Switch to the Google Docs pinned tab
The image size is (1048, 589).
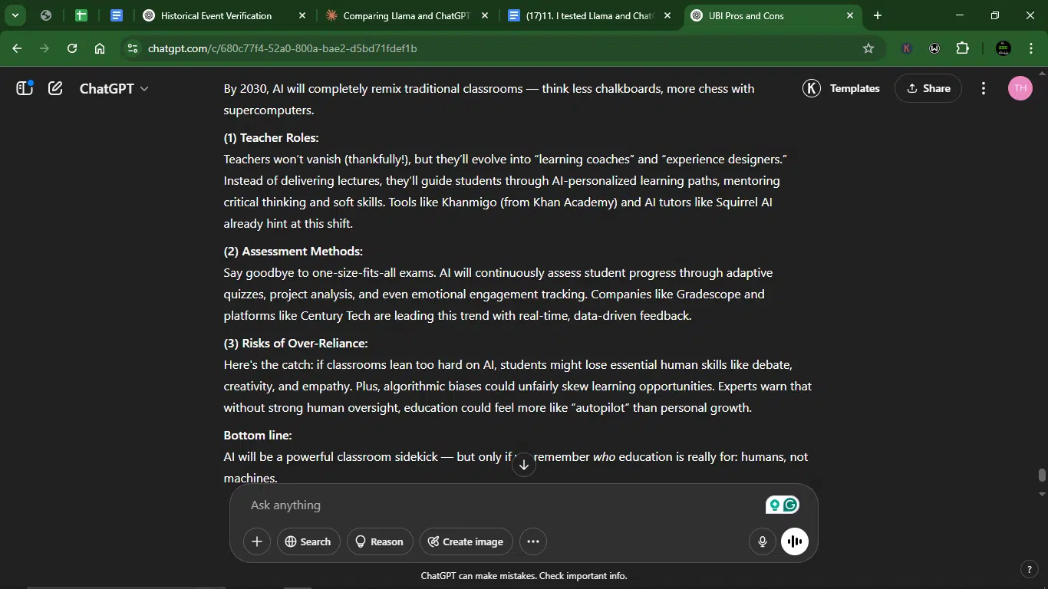coord(117,15)
